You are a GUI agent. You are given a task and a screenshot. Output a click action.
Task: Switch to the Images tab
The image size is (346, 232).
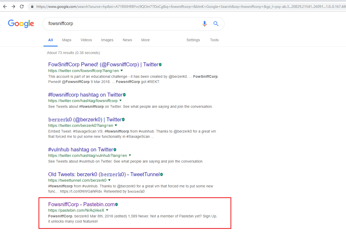tap(107, 40)
